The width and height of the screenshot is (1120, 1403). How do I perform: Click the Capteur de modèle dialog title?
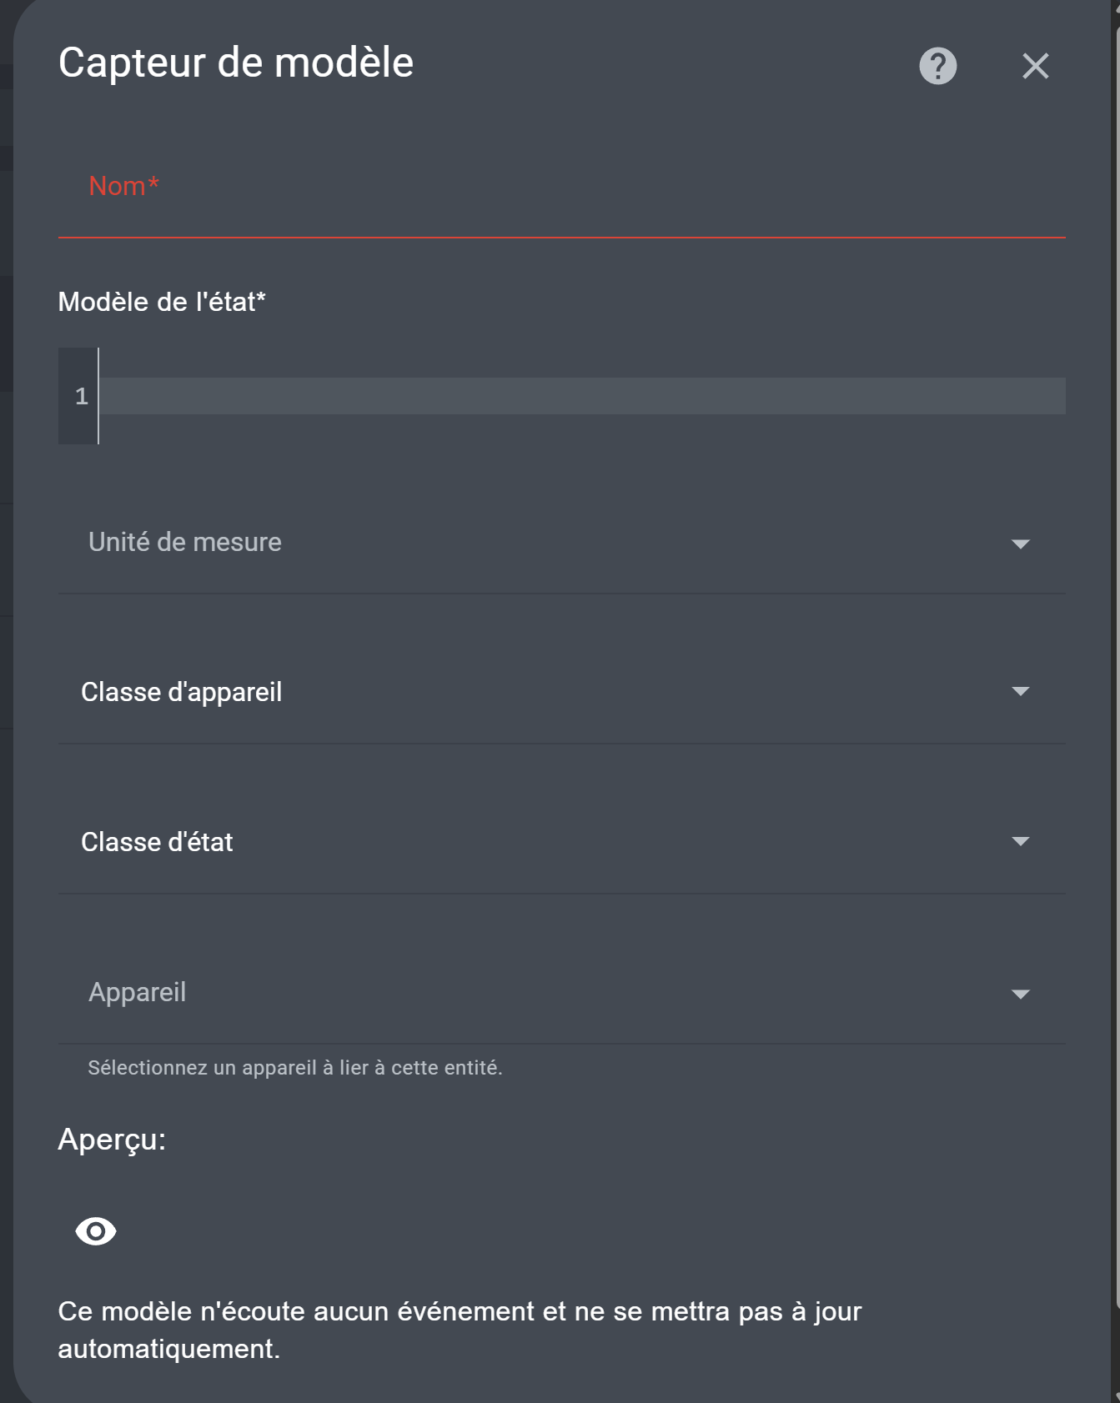(236, 63)
